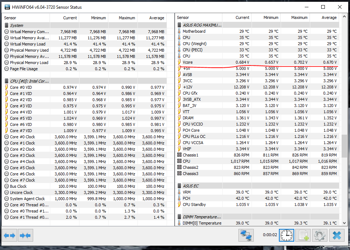This screenshot has width=350, height=250.
Task: Click the left pane Average column header
Action: 152,18
